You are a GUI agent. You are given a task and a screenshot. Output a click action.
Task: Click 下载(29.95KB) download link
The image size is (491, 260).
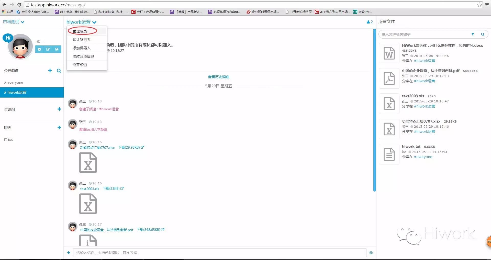(131, 147)
